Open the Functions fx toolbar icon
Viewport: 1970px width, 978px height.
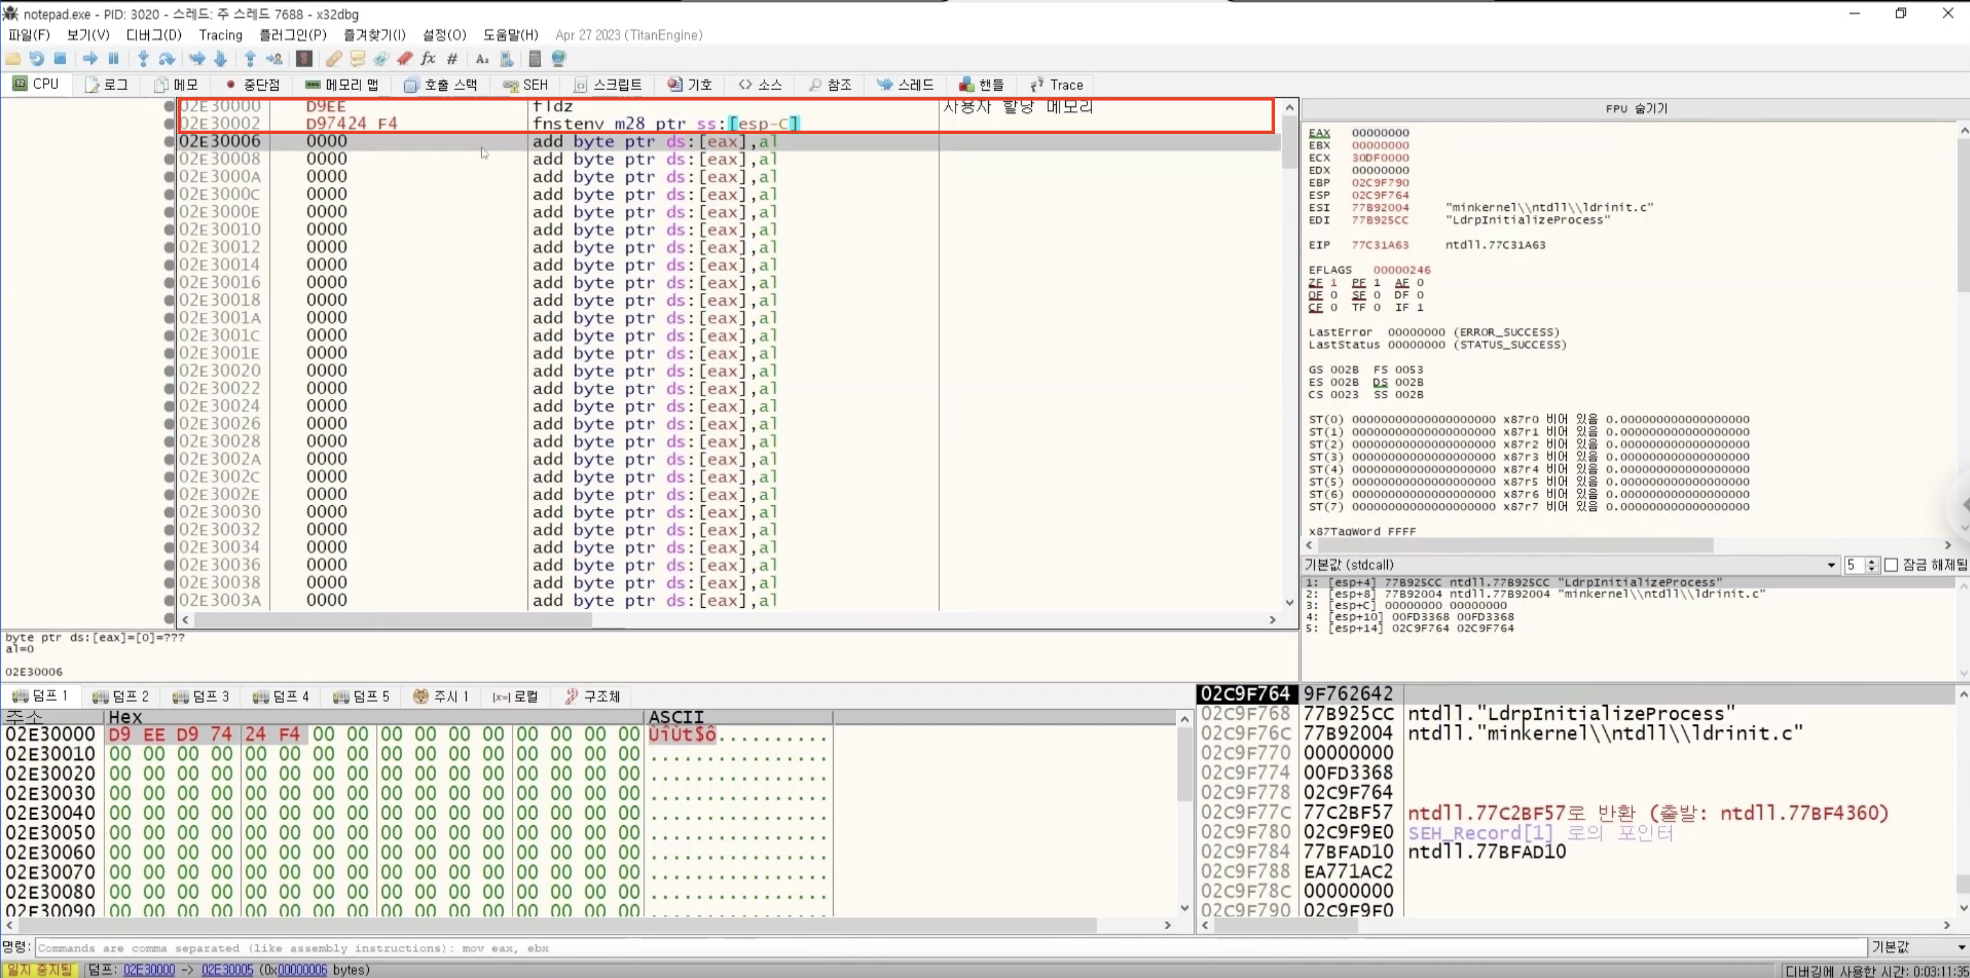coord(428,59)
